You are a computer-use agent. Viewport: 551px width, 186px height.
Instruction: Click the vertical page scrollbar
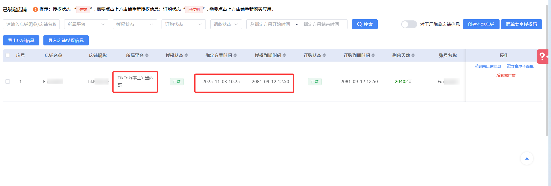[547, 70]
